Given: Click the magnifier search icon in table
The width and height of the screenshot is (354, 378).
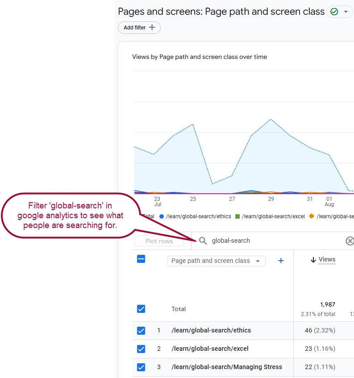Looking at the screenshot, I should 203,241.
